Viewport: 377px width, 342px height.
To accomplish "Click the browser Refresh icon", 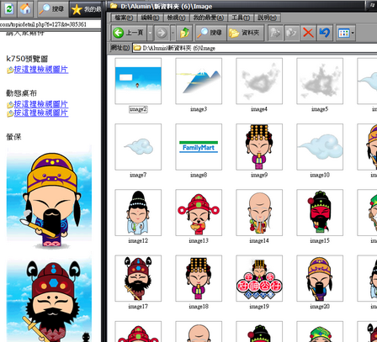I will pos(9,8).
